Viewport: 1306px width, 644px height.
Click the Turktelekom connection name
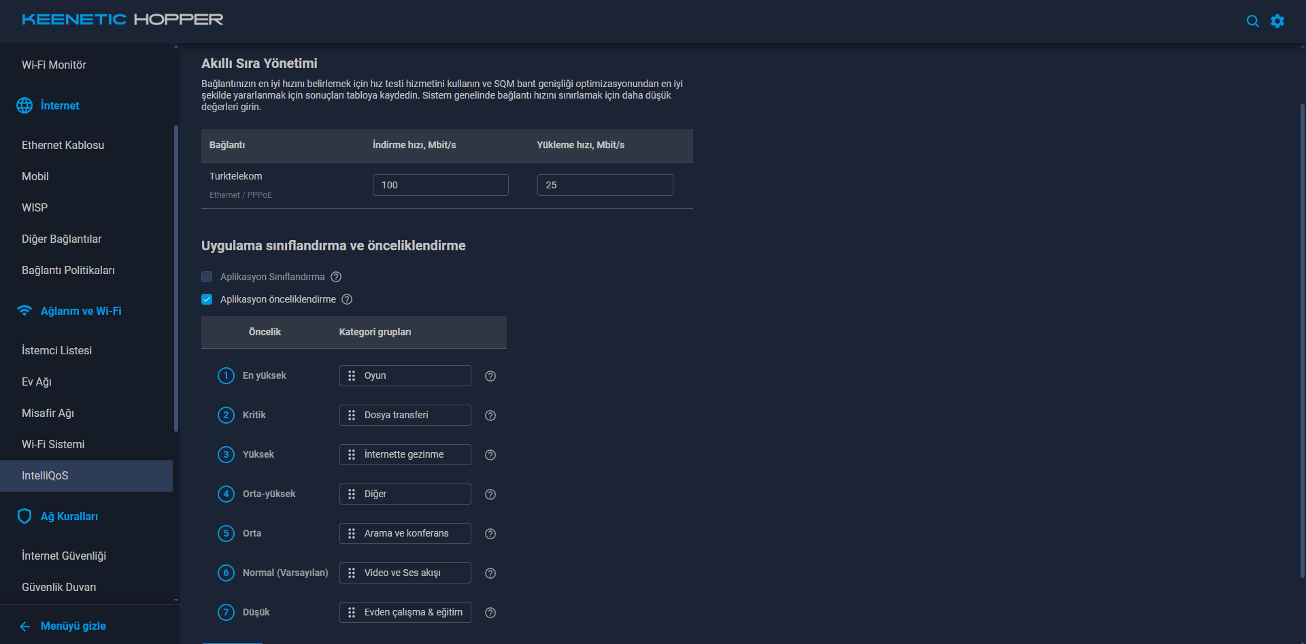click(x=236, y=176)
